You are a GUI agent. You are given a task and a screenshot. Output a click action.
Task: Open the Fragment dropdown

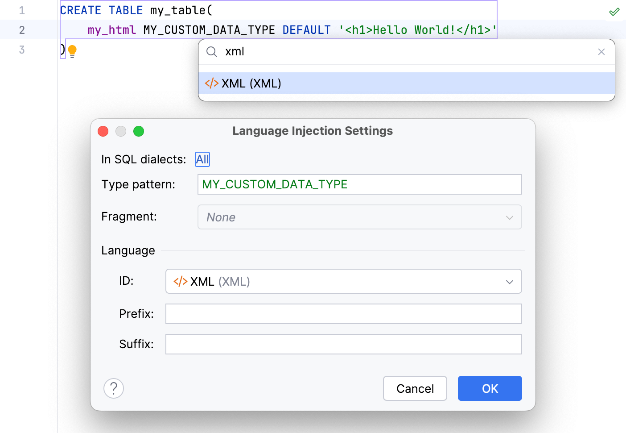pyautogui.click(x=359, y=217)
